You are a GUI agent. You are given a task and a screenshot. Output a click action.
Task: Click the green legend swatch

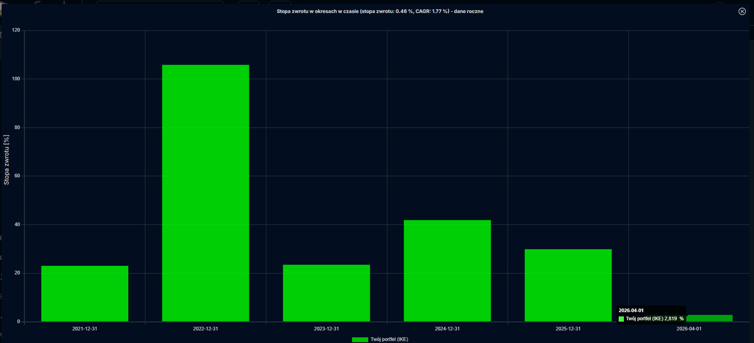[360, 340]
